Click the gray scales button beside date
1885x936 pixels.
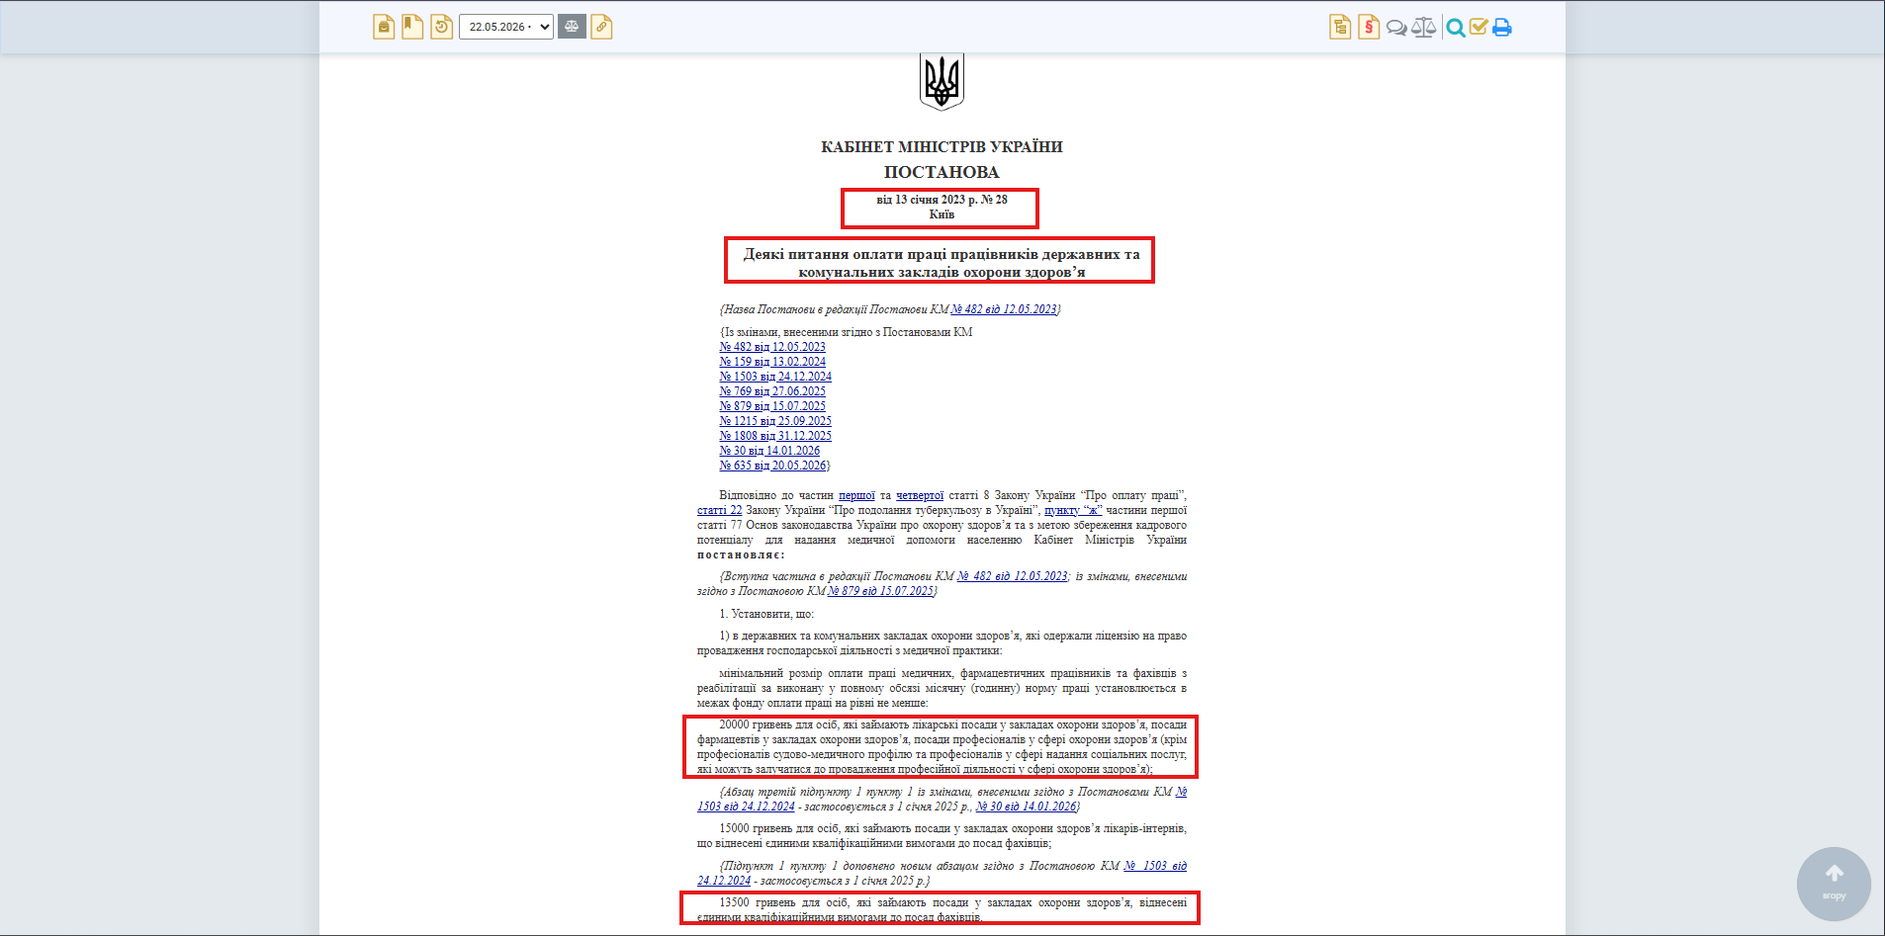[572, 27]
